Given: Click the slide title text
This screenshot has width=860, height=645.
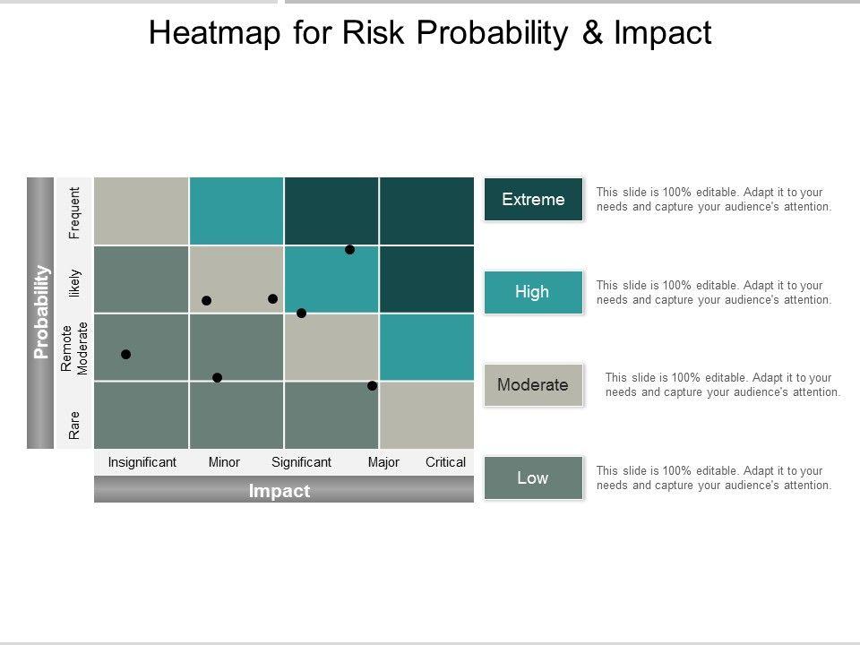Looking at the screenshot, I should [430, 33].
